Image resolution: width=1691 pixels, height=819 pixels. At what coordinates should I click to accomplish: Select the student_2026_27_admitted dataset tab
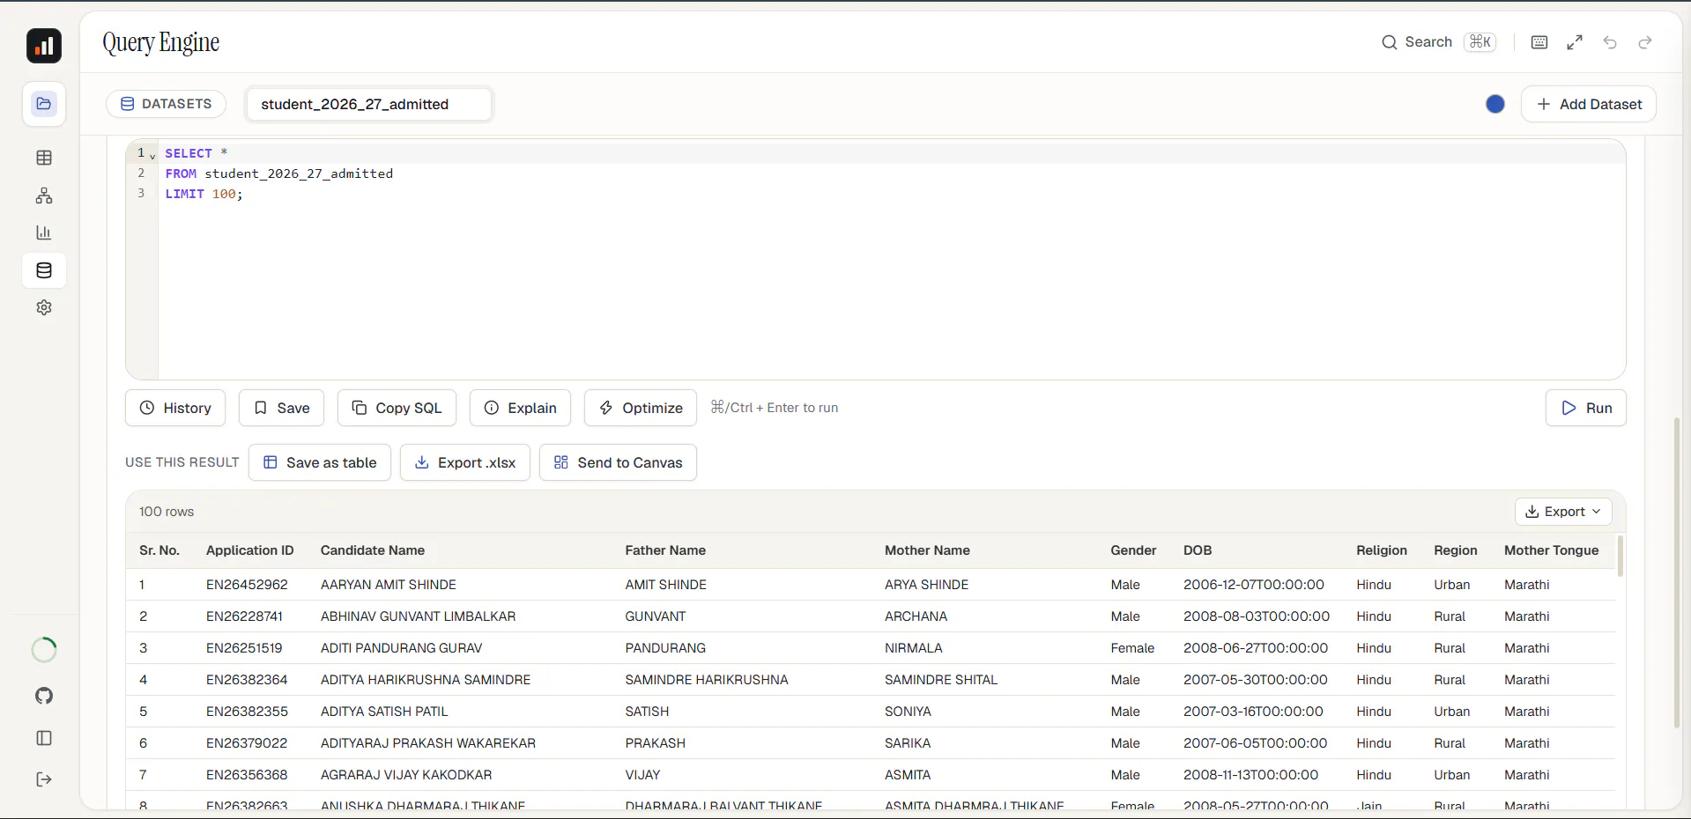368,104
